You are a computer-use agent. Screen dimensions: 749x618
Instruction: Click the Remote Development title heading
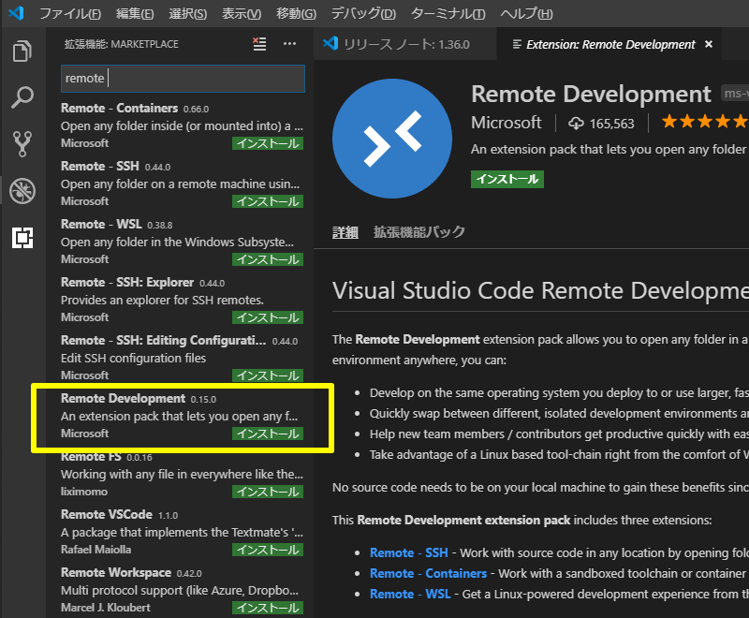(x=591, y=94)
